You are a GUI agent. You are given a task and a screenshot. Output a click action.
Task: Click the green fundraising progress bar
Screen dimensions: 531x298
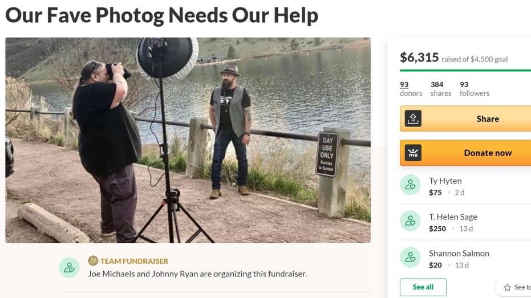tap(465, 70)
